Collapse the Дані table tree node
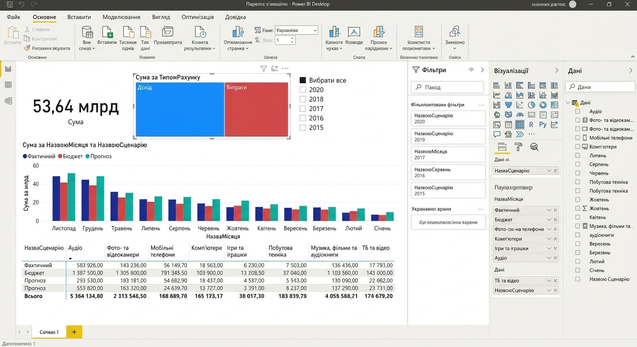The width and height of the screenshot is (637, 347). (x=569, y=103)
